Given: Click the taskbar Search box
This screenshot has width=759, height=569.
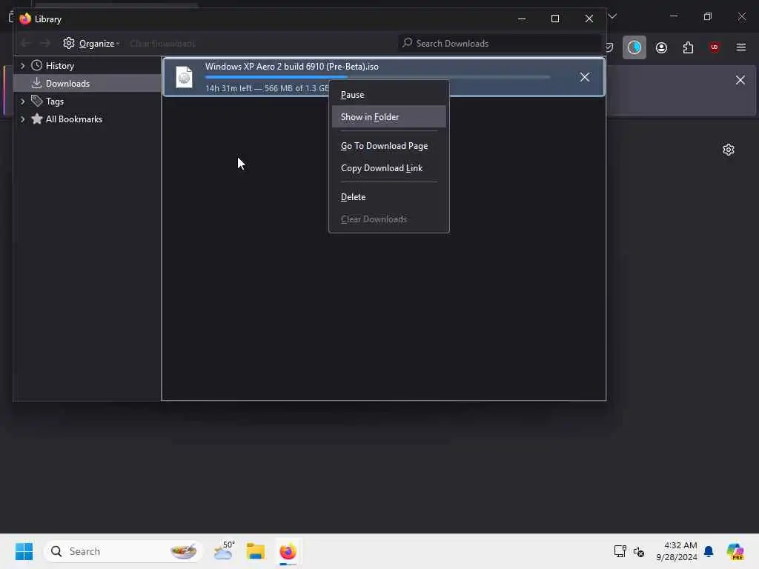Looking at the screenshot, I should pyautogui.click(x=124, y=551).
